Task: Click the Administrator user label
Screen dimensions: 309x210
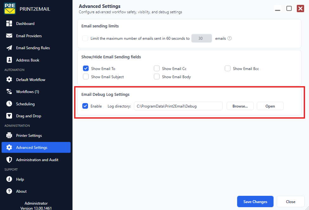Action: click(36, 203)
